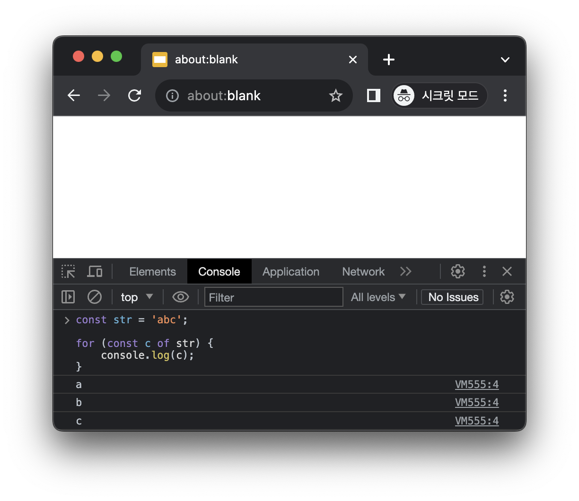
Task: Toggle the device toolbar emulation
Action: [x=95, y=271]
